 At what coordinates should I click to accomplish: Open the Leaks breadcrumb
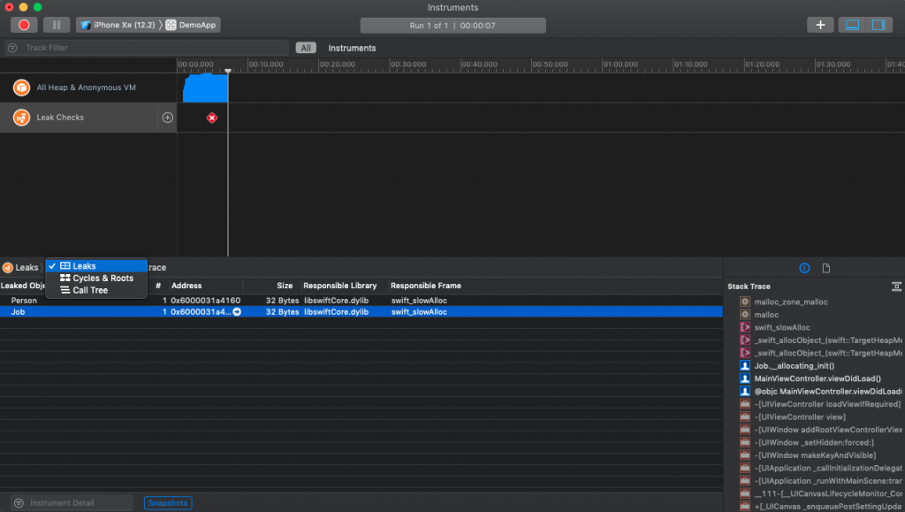[21, 267]
